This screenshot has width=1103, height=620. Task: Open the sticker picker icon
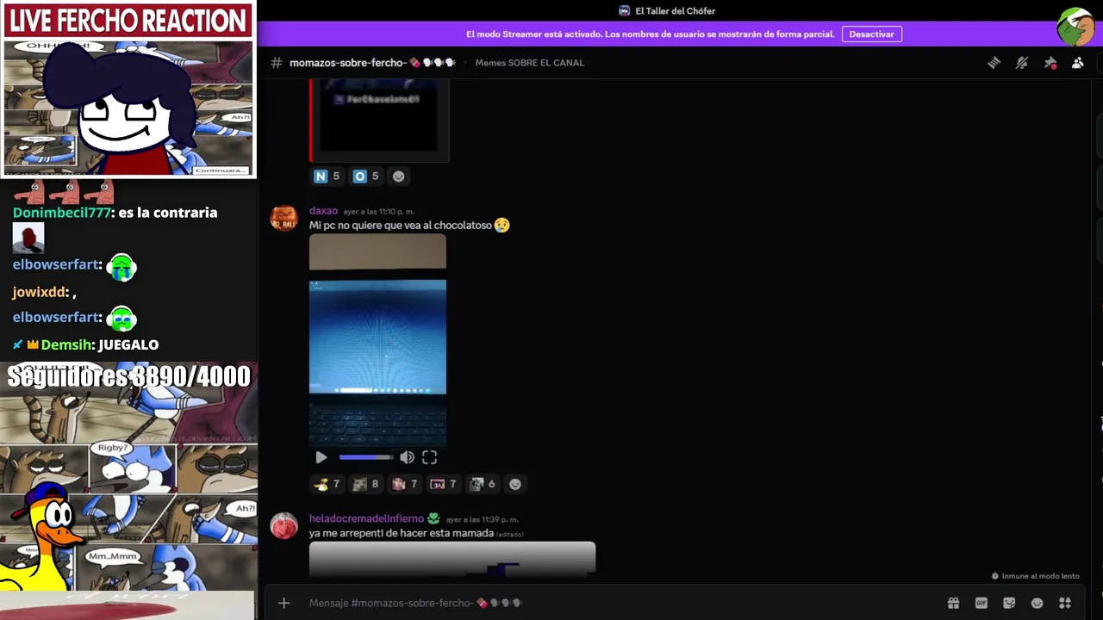[x=1009, y=603]
